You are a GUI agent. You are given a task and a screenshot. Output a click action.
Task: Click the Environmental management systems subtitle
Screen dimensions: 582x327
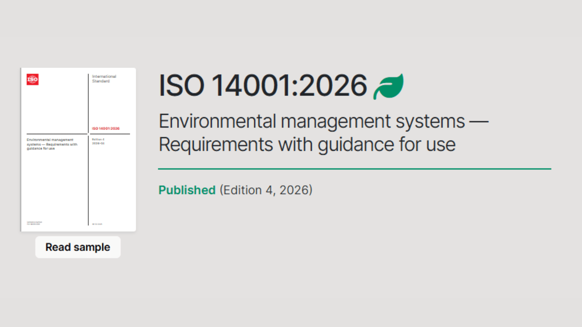[324, 121]
